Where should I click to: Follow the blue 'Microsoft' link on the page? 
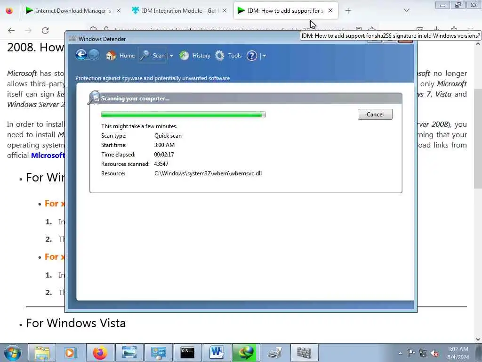48,155
